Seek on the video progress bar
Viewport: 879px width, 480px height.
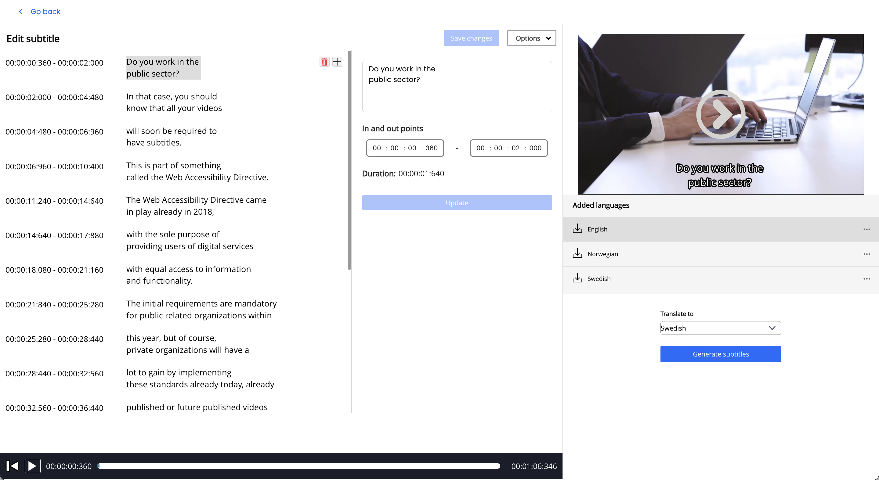click(298, 466)
